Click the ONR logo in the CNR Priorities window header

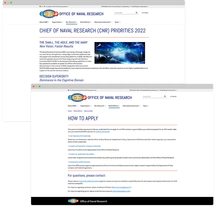tap(49, 14)
